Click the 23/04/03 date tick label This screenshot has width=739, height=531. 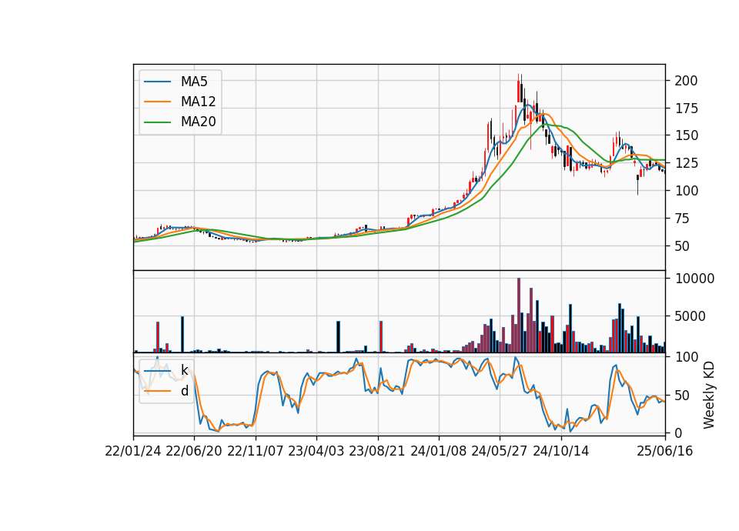(x=316, y=451)
